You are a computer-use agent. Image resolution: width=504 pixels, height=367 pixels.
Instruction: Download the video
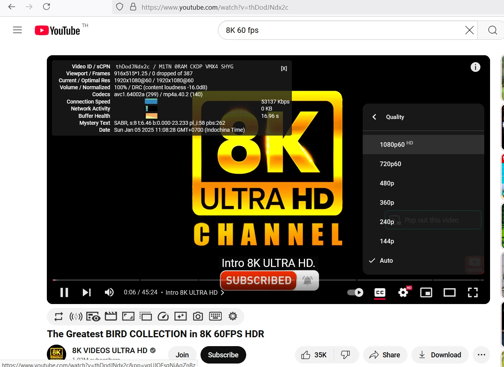tap(440, 355)
